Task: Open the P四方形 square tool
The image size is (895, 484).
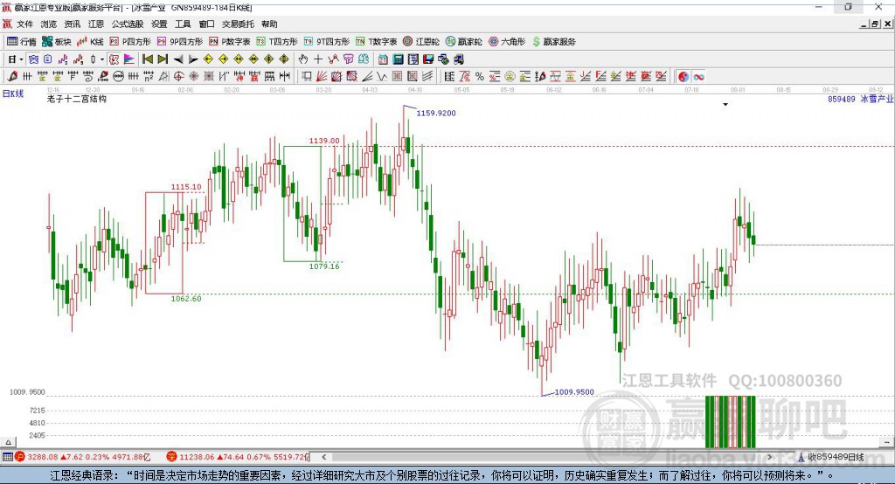Action: [130, 42]
